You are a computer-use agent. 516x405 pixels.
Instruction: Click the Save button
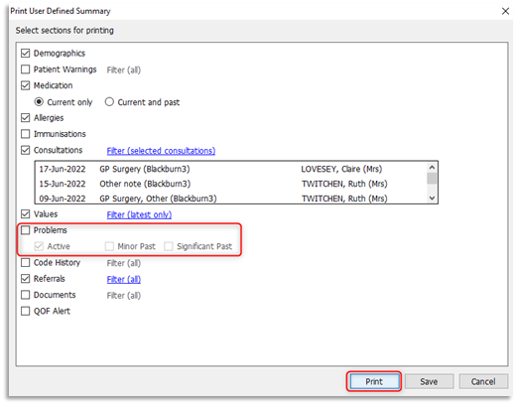[429, 381]
